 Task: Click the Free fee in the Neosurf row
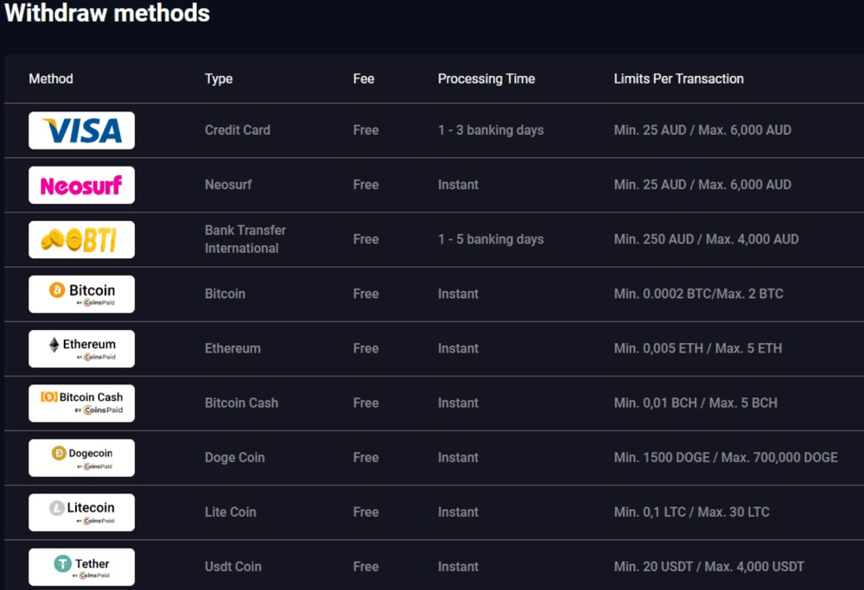click(x=365, y=185)
